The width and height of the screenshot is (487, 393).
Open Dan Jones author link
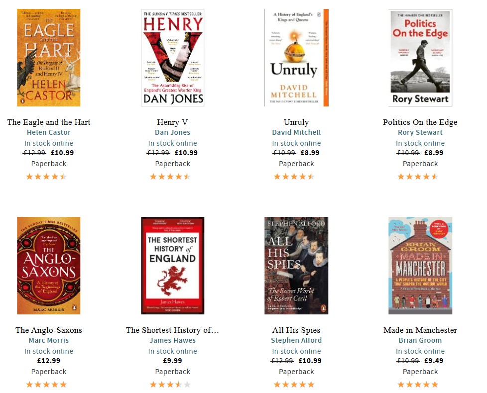(x=172, y=132)
